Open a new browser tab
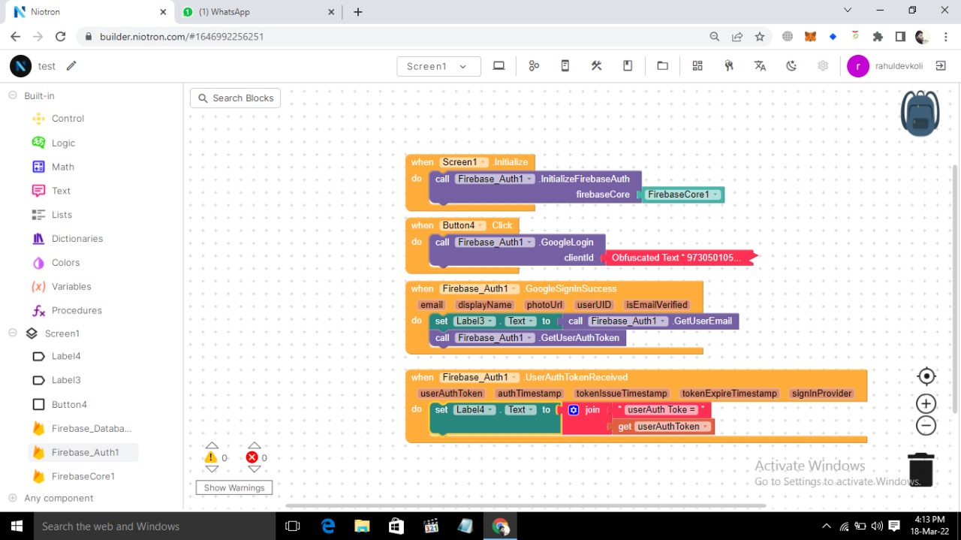Viewport: 961px width, 540px height. pos(358,12)
